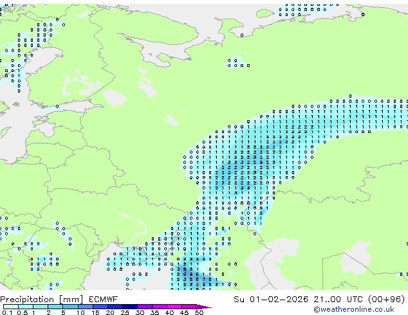This screenshot has width=408, height=315.
Task: Click the legend value label '35'
Action: coord(154,312)
